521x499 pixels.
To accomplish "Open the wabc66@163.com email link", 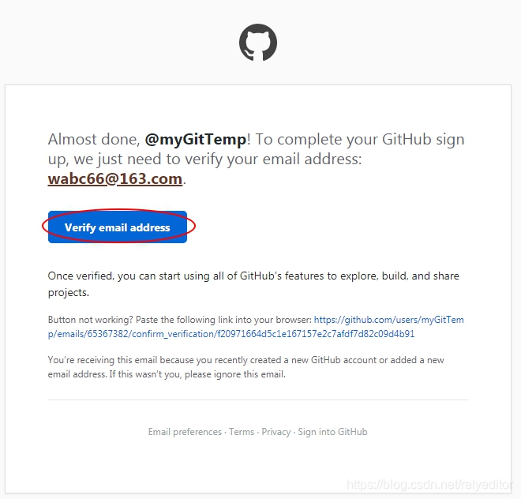I will point(115,179).
